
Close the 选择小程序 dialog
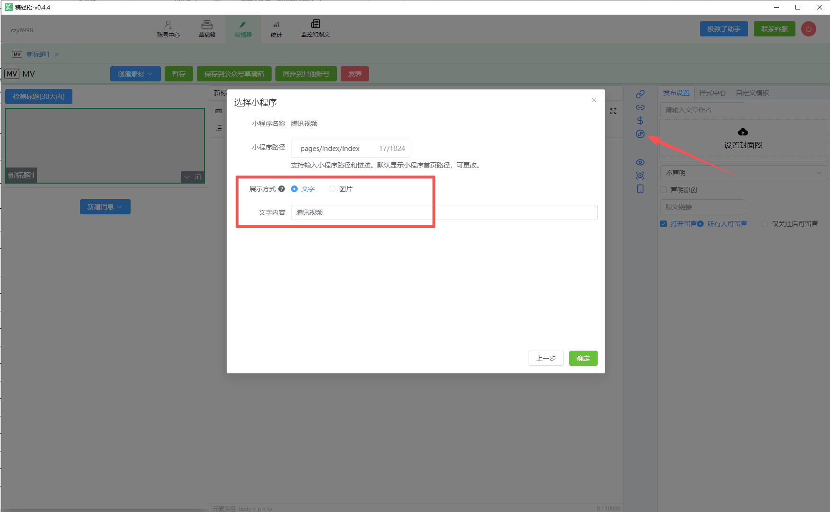(x=593, y=100)
